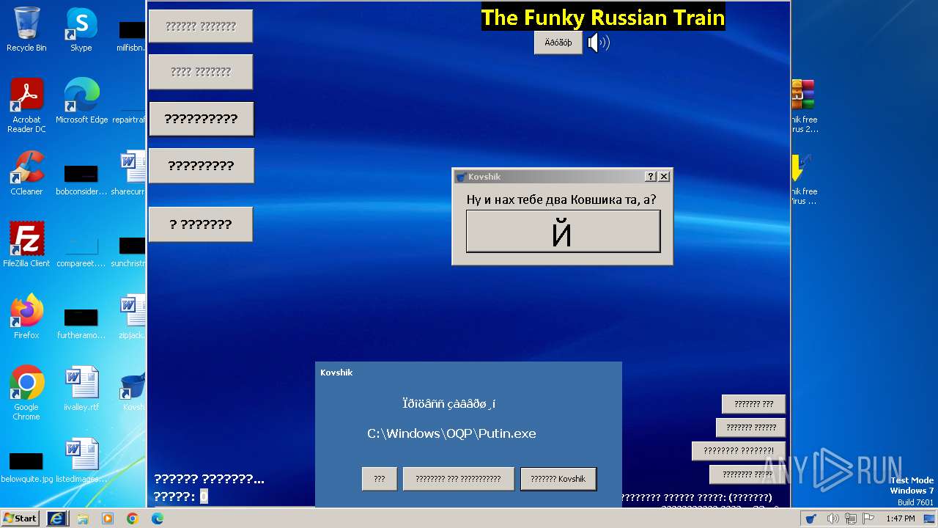Select the iivalley.rtf document icon
The height and width of the screenshot is (528, 938).
coord(81,389)
